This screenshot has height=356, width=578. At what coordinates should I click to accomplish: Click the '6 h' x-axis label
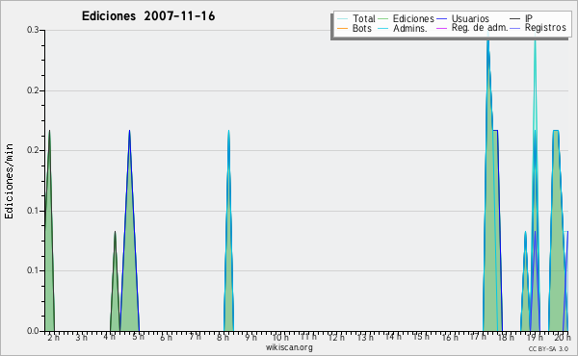[x=166, y=337]
